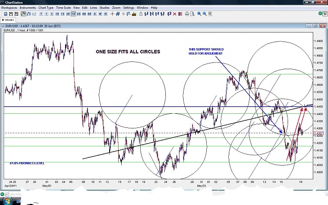This screenshot has height=205, width=328.
Task: Click the alert bell icon
Action: click(141, 14)
